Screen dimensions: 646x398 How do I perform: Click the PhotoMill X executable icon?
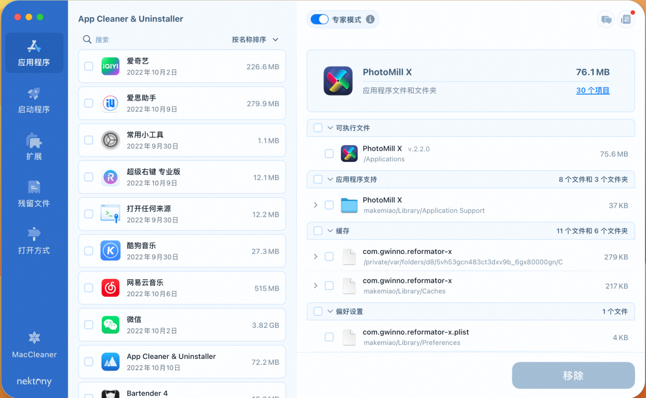pos(349,154)
